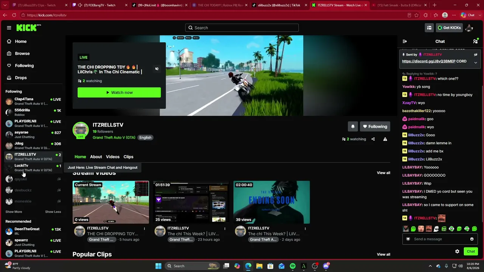Open LuckiTv channel in Following list

pos(33,168)
